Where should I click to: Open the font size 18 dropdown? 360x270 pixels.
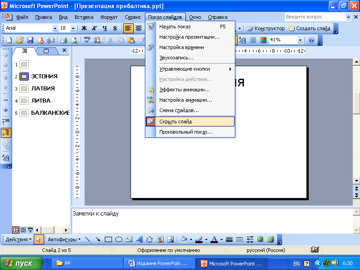(73, 28)
